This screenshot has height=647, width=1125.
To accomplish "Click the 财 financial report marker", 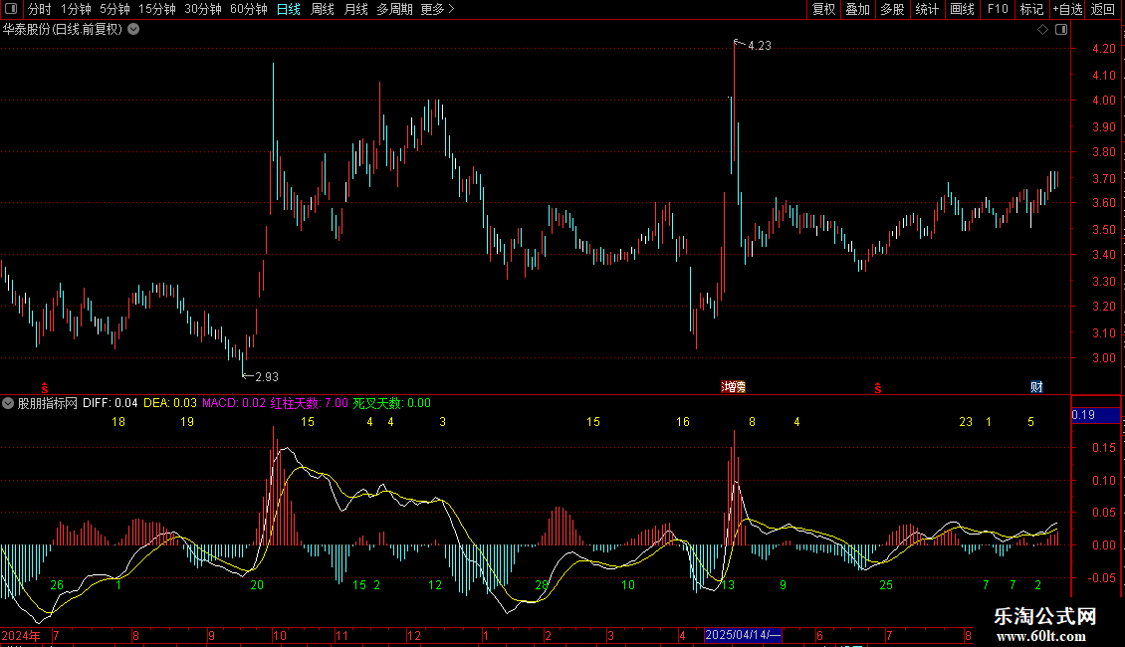I will (1036, 386).
